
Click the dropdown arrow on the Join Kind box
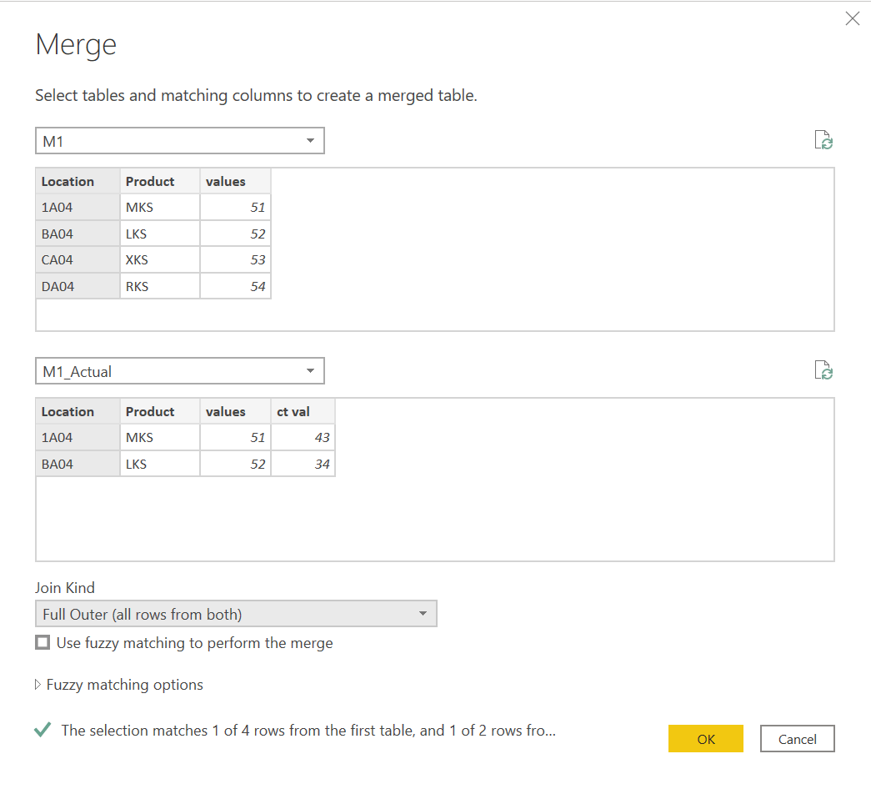423,613
